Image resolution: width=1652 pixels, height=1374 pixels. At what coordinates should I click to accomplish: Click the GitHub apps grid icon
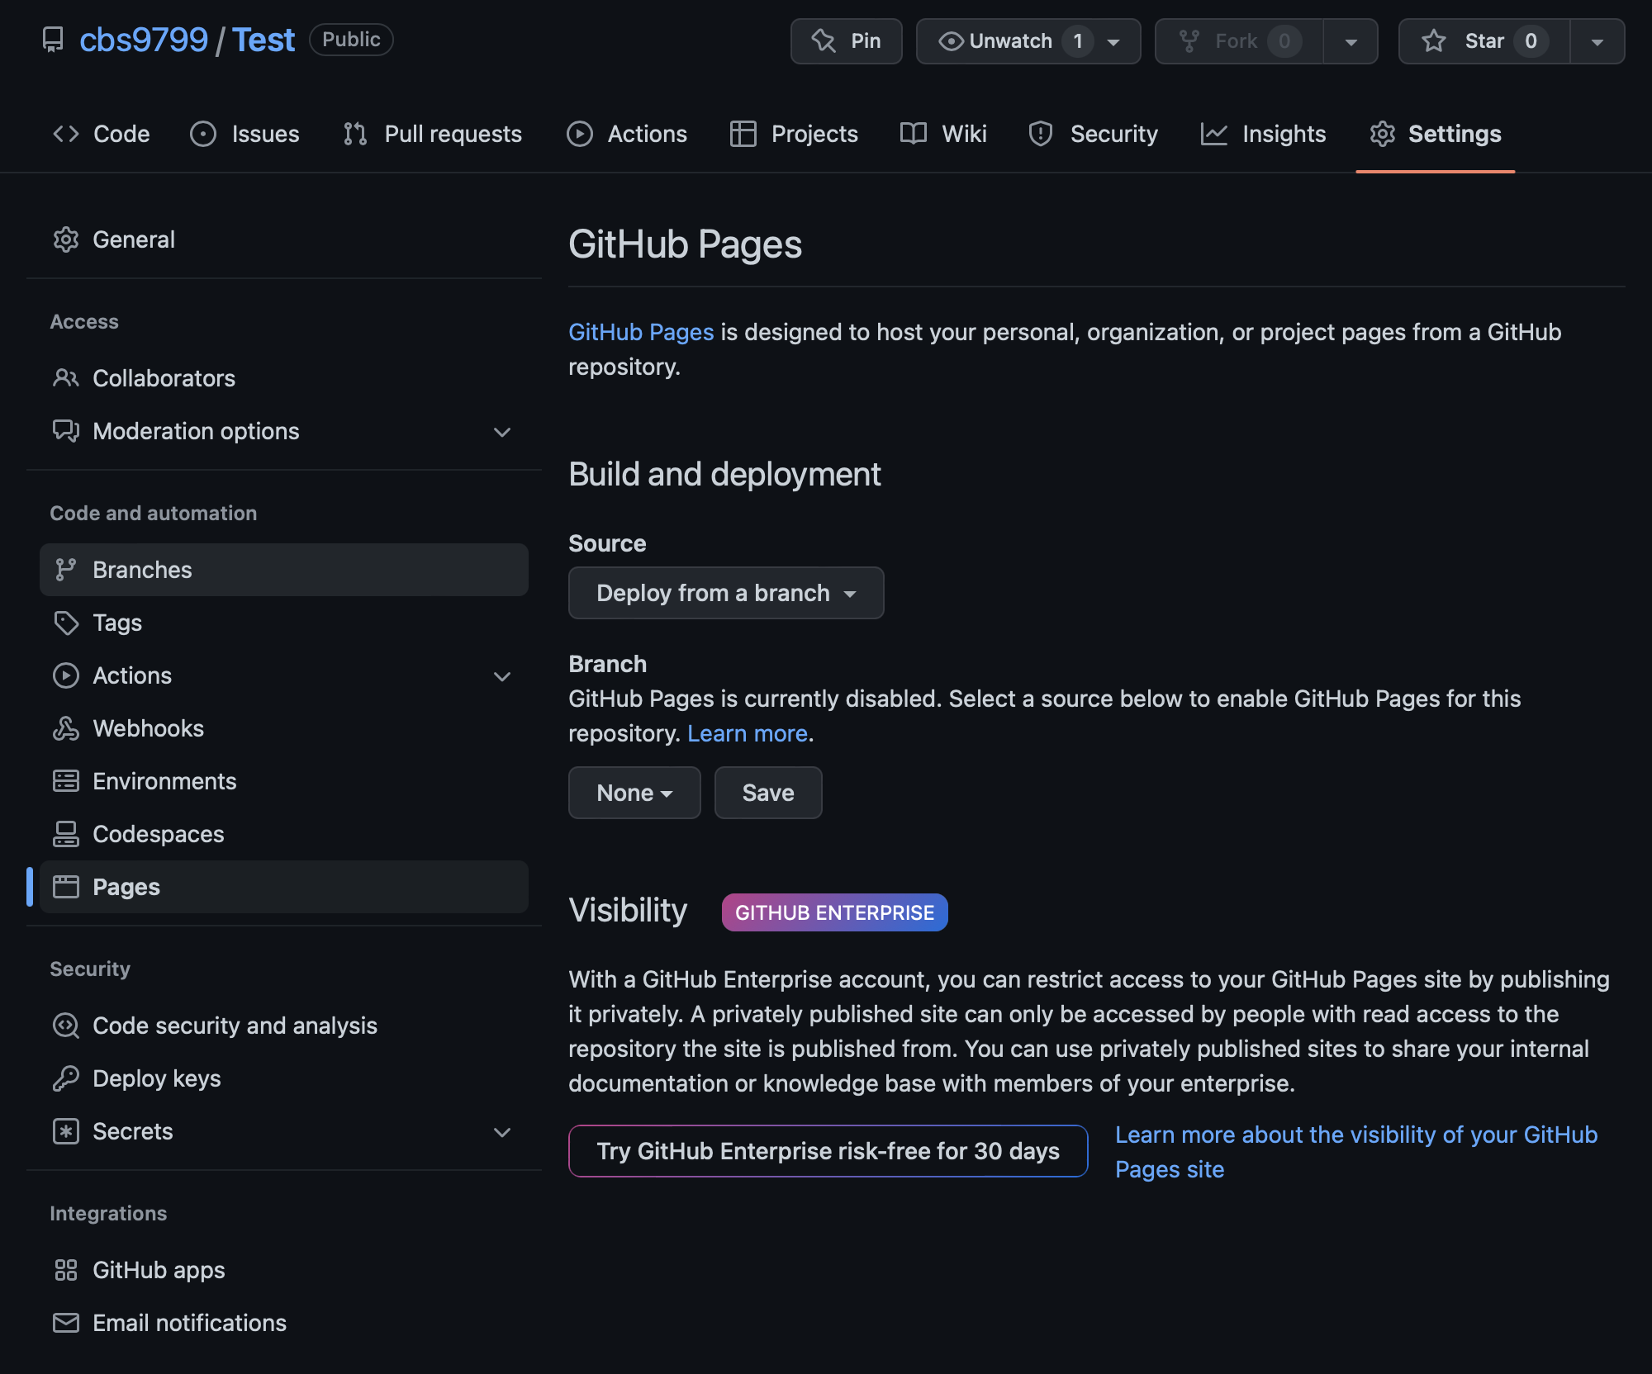[x=65, y=1270]
